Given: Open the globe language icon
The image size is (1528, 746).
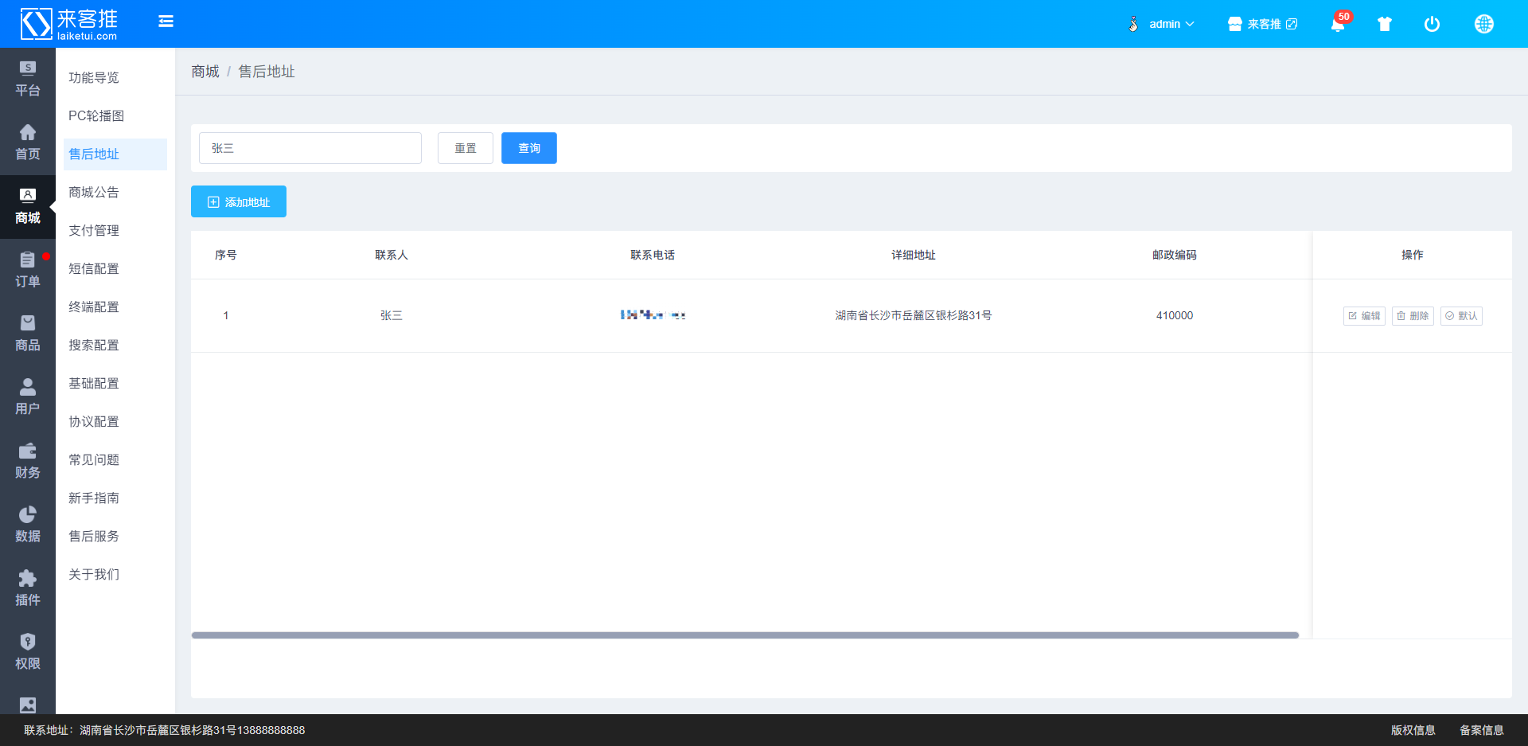Looking at the screenshot, I should pos(1484,24).
